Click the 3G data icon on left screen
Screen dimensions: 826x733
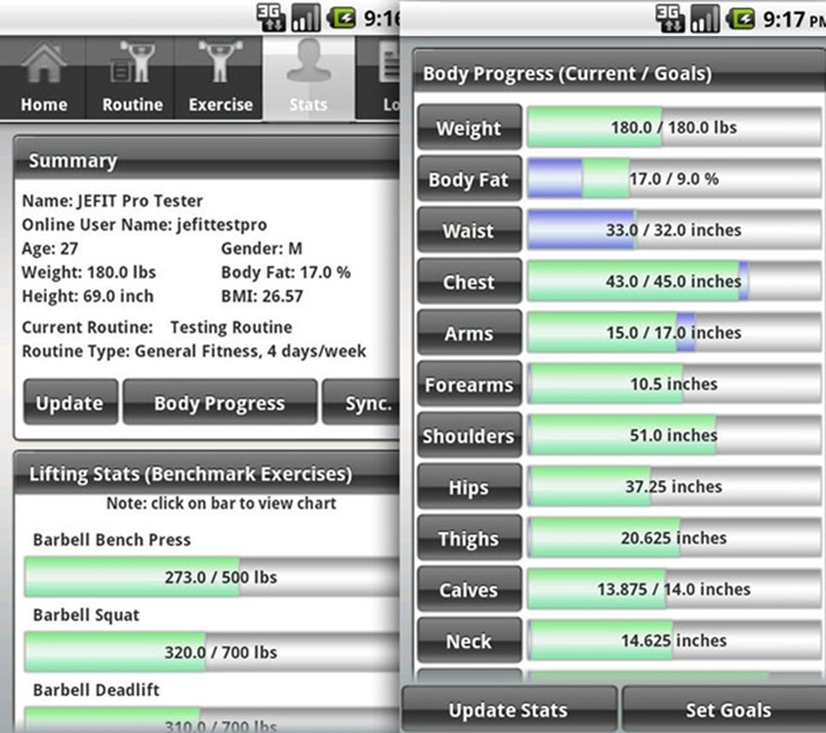pos(271,18)
